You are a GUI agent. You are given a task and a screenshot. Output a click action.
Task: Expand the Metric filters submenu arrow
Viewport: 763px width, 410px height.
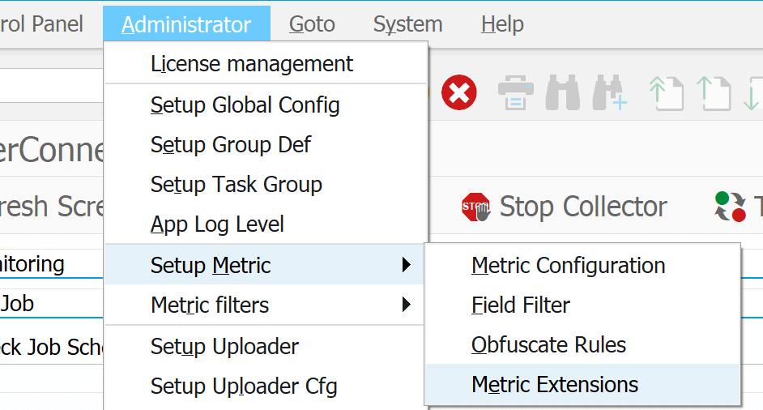point(406,305)
